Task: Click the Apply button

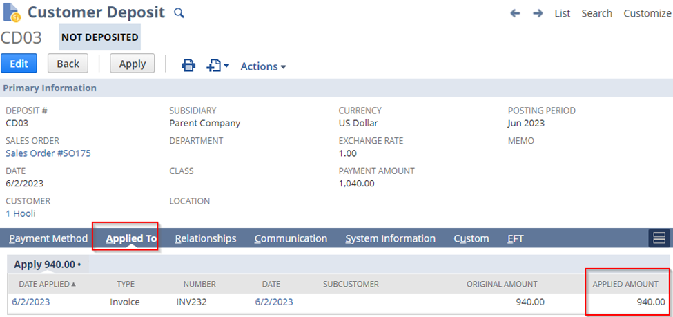Action: coord(133,64)
